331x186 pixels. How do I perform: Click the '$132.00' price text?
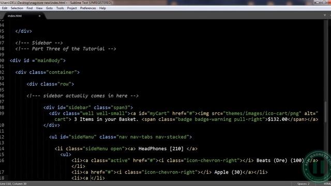point(278,119)
